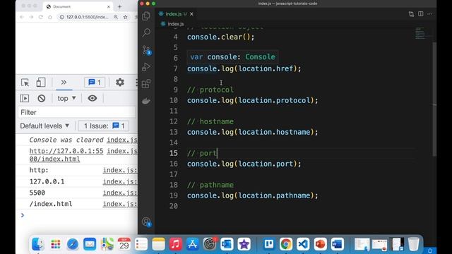Open the Extensions view in VS Code
The image size is (452, 254).
[x=146, y=84]
